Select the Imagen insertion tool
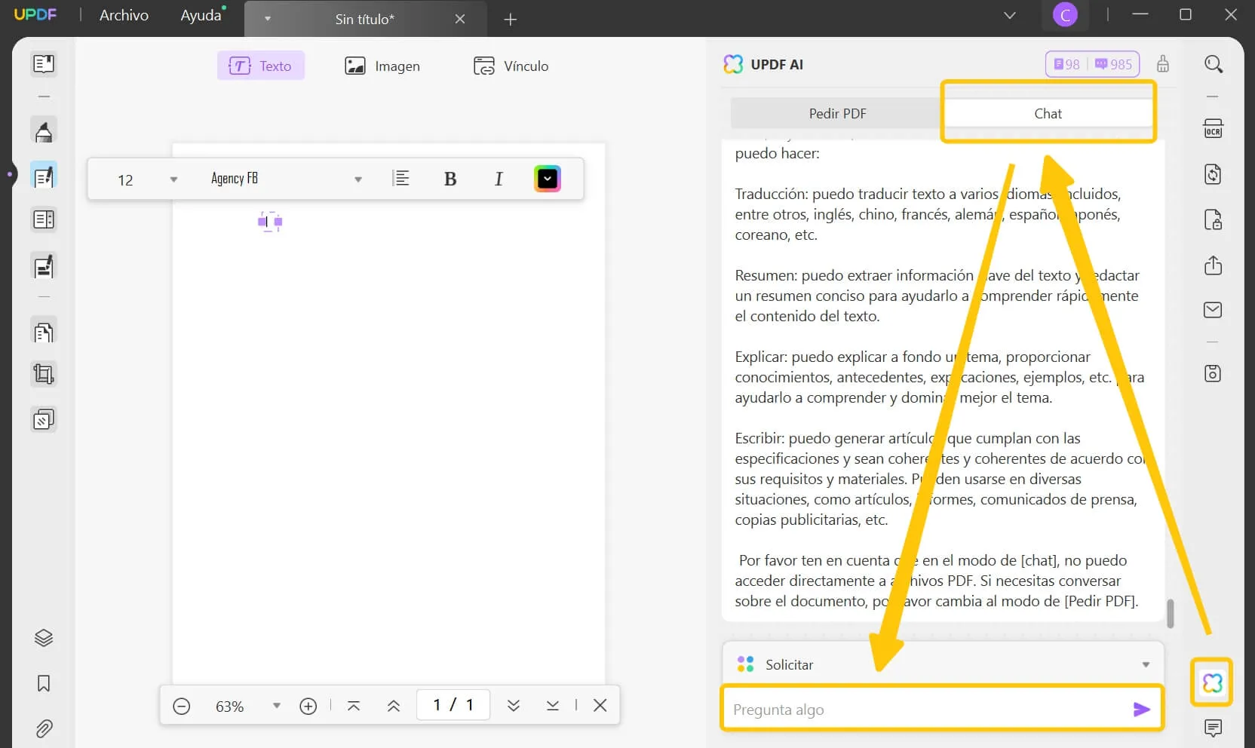 (x=382, y=66)
